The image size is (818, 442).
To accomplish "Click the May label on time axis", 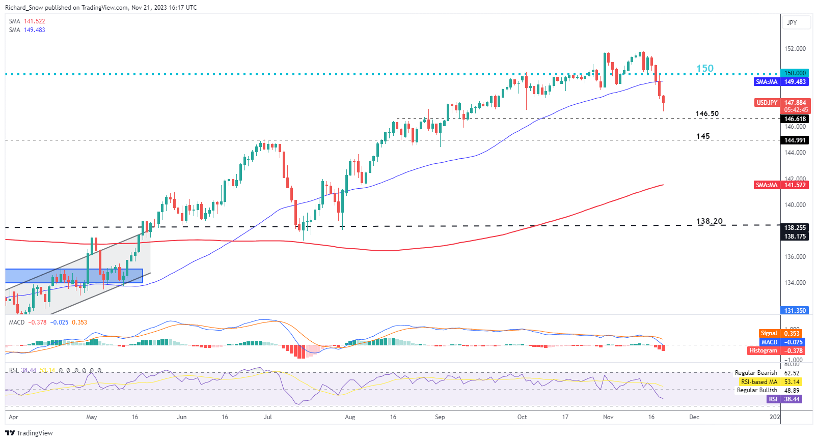I will click(x=92, y=417).
